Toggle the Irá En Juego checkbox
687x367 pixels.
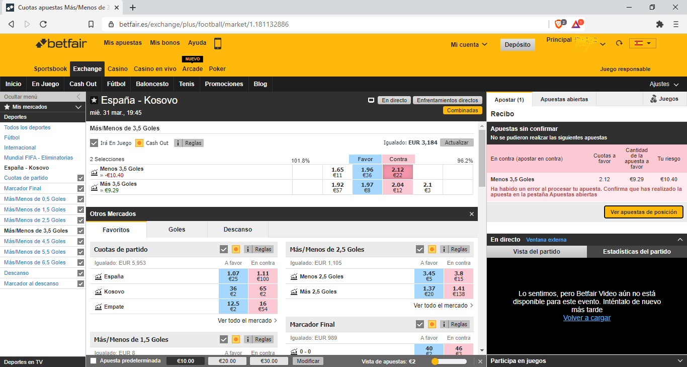pos(94,143)
